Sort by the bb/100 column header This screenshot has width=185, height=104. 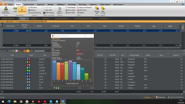tap(39, 26)
